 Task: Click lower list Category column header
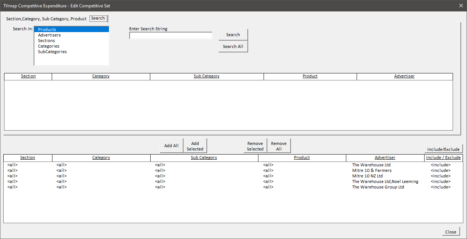[101, 158]
